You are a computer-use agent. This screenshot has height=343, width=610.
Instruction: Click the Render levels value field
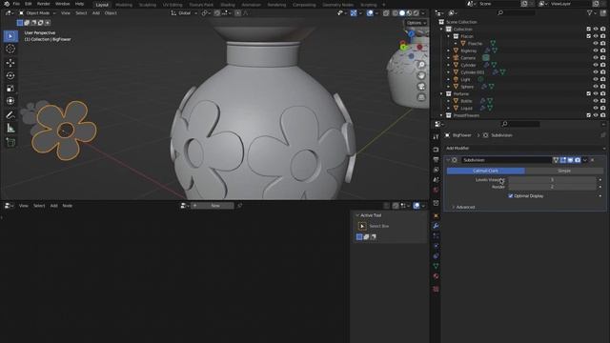click(x=552, y=187)
